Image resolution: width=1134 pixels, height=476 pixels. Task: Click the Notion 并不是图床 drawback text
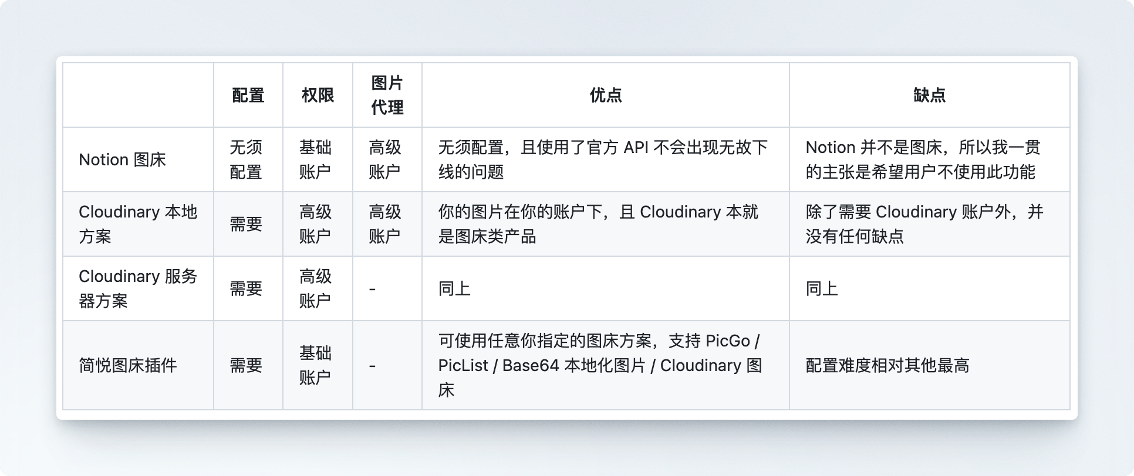click(923, 159)
